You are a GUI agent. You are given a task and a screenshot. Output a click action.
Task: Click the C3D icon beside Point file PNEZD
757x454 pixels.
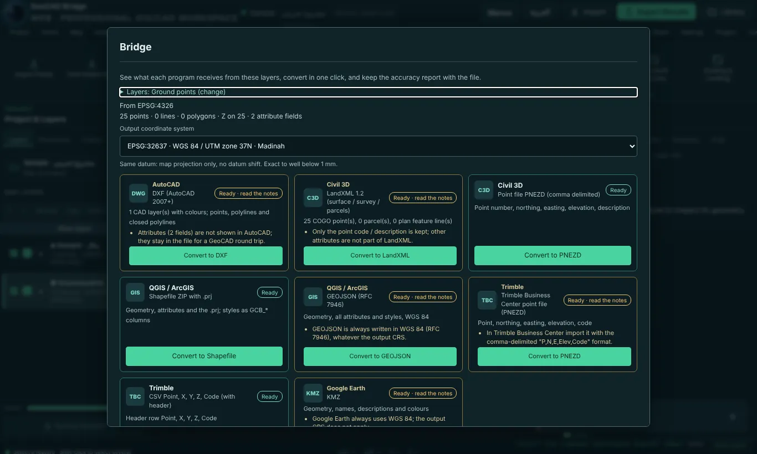pyautogui.click(x=484, y=190)
